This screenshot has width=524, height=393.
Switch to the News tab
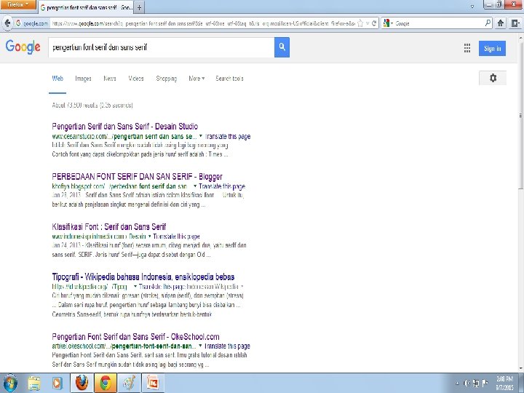point(110,79)
